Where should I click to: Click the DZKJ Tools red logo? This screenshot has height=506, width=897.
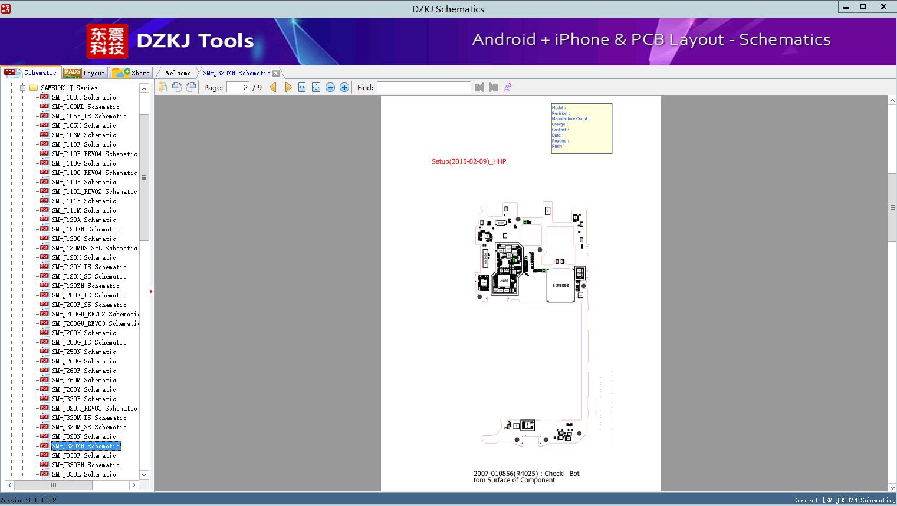point(107,41)
